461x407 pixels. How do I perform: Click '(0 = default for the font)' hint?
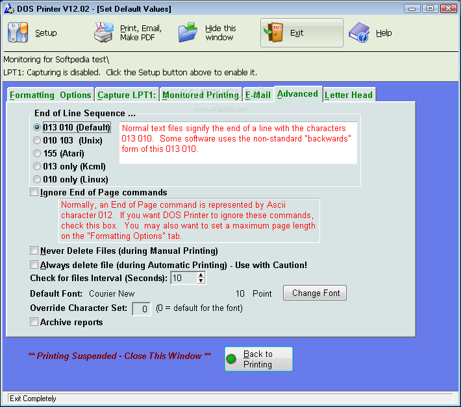click(199, 308)
